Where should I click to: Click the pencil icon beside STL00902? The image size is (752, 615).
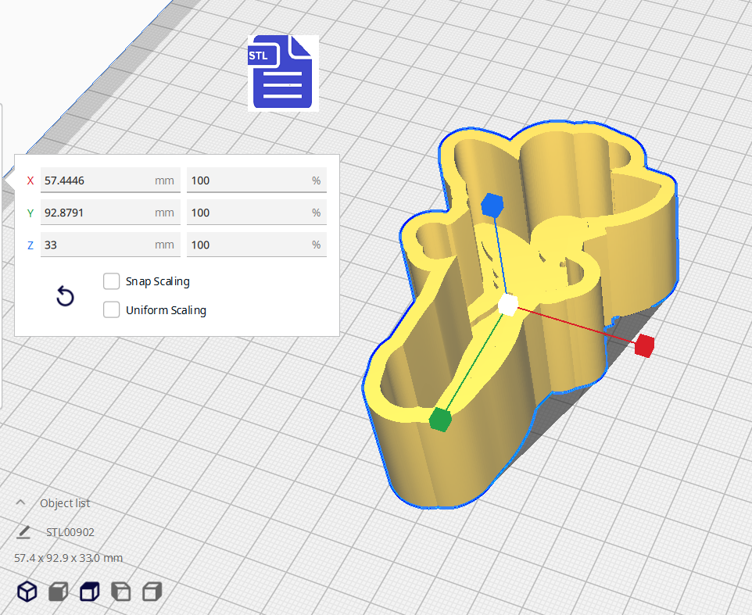click(x=23, y=532)
